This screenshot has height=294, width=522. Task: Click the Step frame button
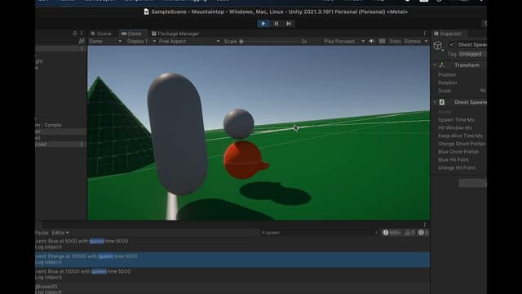(x=289, y=24)
